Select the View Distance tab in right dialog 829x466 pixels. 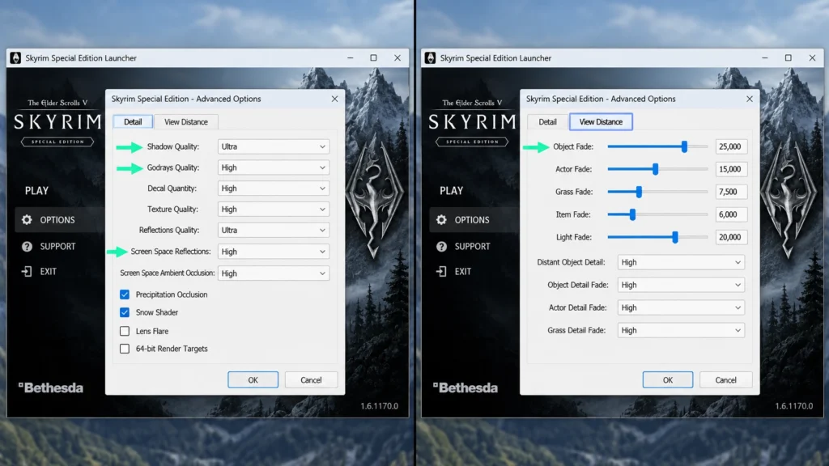(x=601, y=121)
